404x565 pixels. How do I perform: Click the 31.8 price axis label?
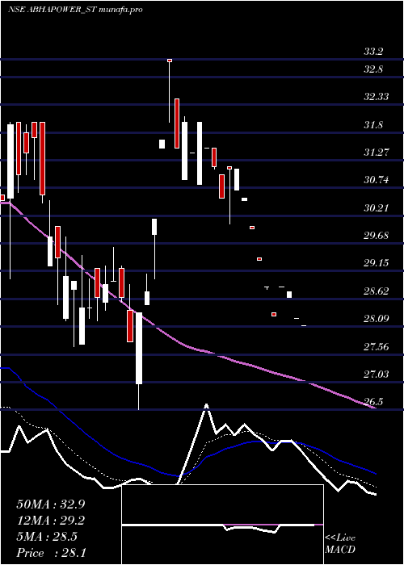373,125
